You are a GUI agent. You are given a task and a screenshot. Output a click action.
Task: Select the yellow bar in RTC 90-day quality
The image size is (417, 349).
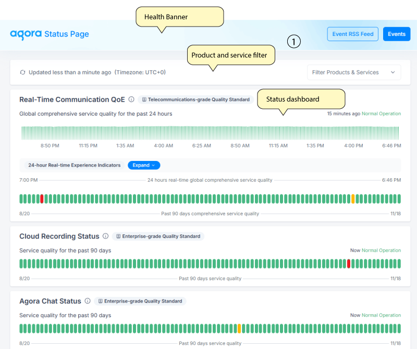click(353, 199)
